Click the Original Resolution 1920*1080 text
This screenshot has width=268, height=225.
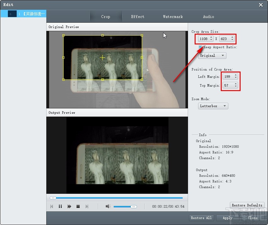[x=219, y=147]
